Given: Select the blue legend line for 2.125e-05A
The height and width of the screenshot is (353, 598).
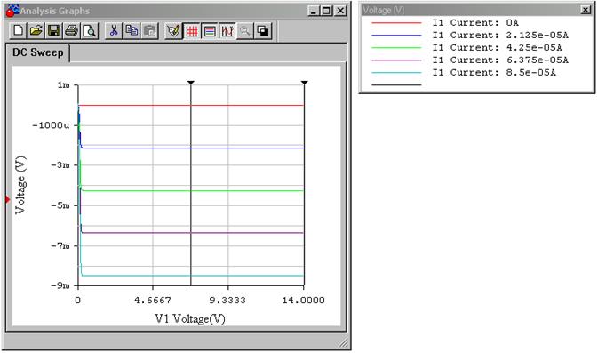Looking at the screenshot, I should [x=396, y=36].
